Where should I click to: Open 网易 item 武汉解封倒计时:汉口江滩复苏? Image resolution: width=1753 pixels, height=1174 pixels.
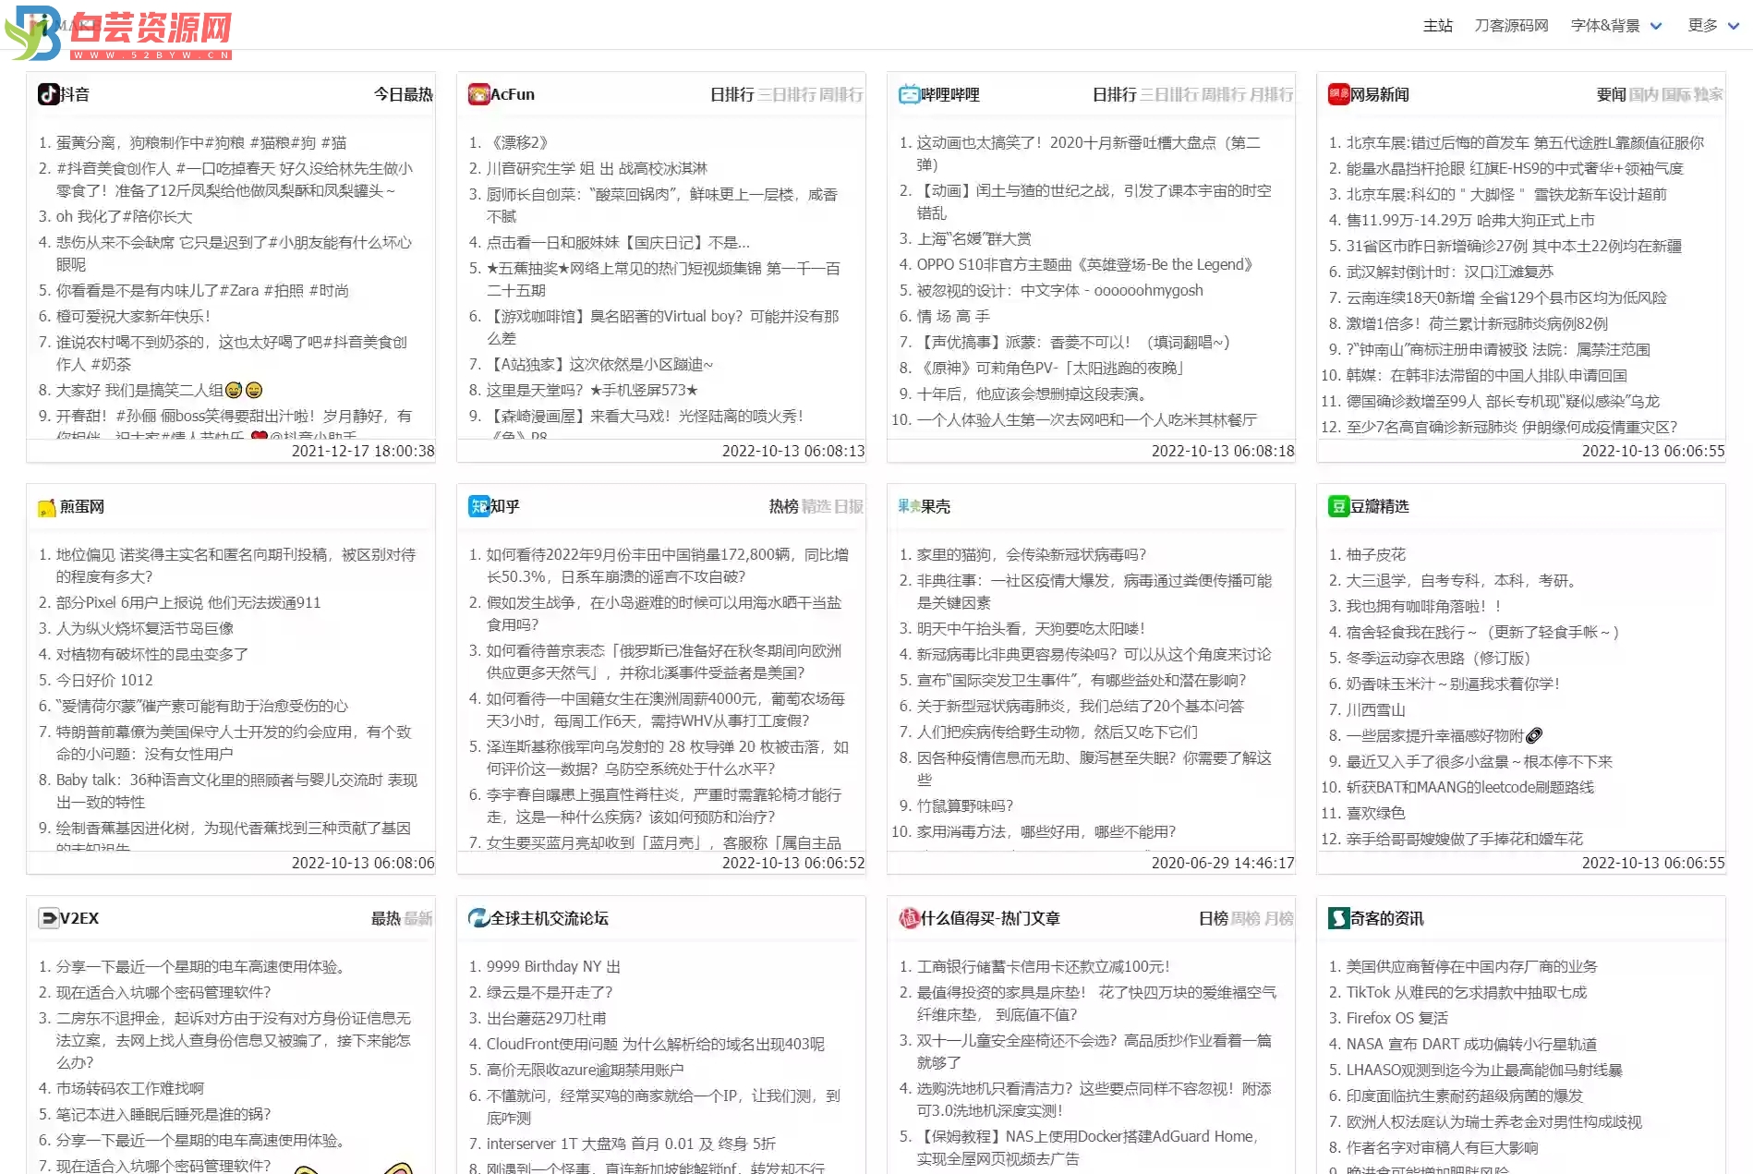coord(1450,272)
